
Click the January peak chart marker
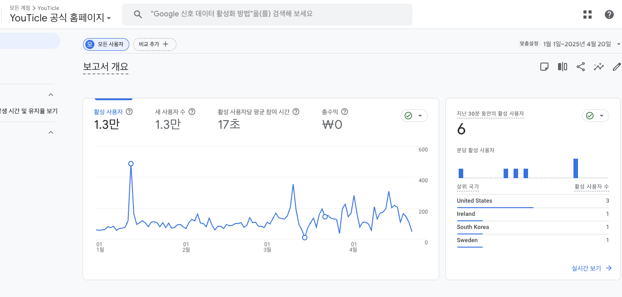[x=131, y=164]
